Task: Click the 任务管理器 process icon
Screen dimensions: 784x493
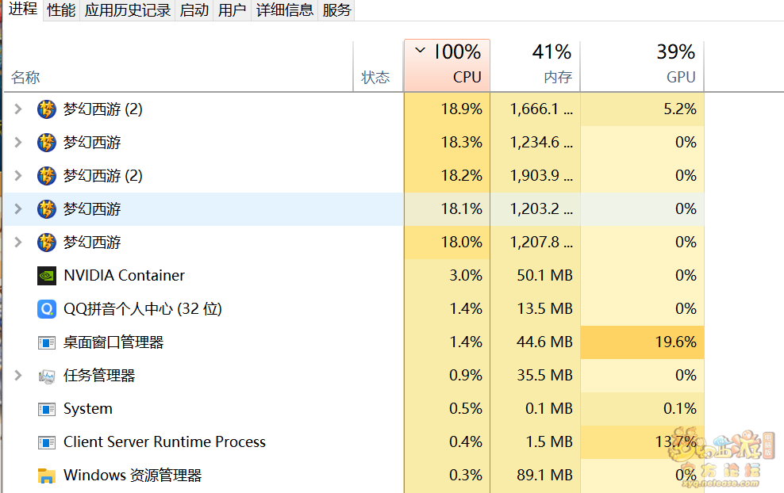Action: [47, 376]
